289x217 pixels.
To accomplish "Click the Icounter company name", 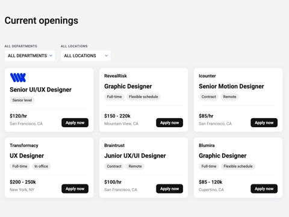I will 207,76.
